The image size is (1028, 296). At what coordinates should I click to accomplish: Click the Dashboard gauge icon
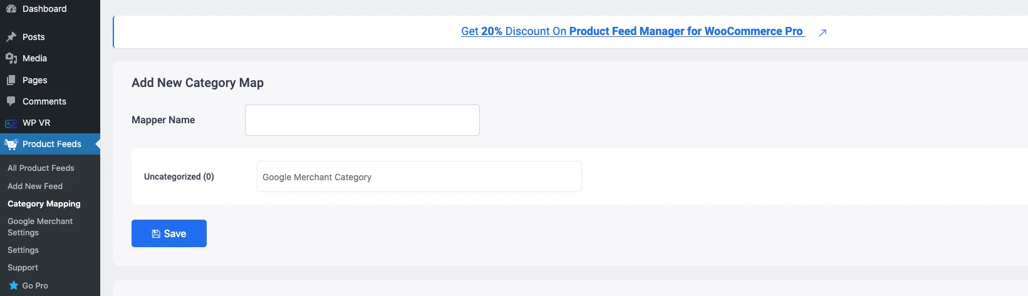click(x=11, y=9)
